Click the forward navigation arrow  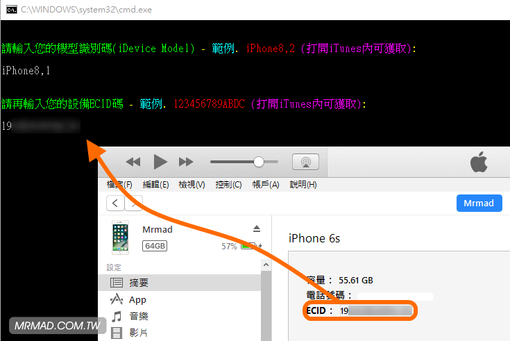pyautogui.click(x=134, y=203)
